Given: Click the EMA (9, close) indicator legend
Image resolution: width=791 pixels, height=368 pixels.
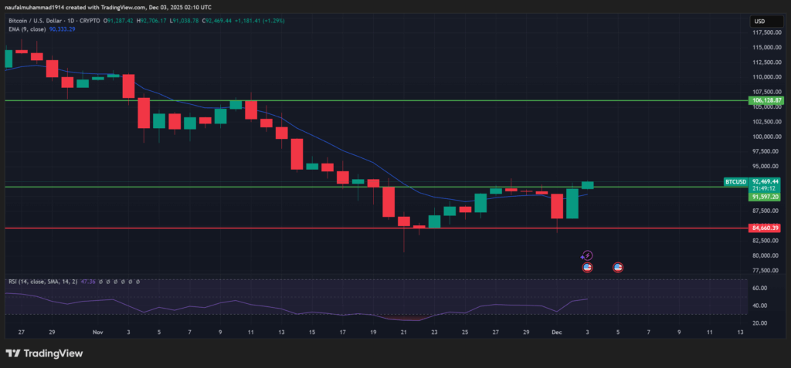Looking at the screenshot, I should (29, 28).
